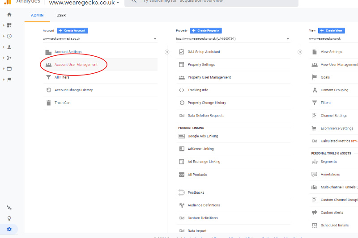
Task: Click the Audience Definitions fork icon
Action: [182, 205]
